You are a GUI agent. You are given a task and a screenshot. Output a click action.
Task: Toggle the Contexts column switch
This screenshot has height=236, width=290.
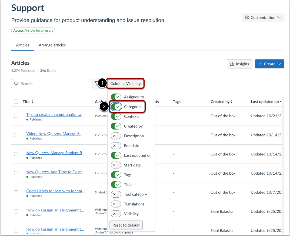(x=116, y=117)
